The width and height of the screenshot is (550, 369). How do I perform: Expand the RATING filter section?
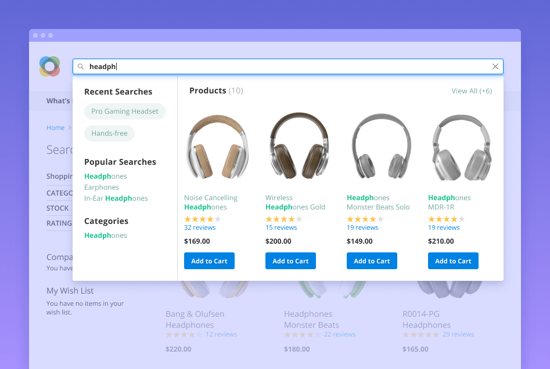pyautogui.click(x=59, y=223)
